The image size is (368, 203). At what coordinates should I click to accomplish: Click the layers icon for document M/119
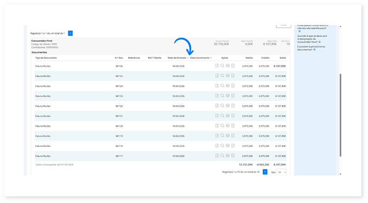pyautogui.click(x=228, y=135)
